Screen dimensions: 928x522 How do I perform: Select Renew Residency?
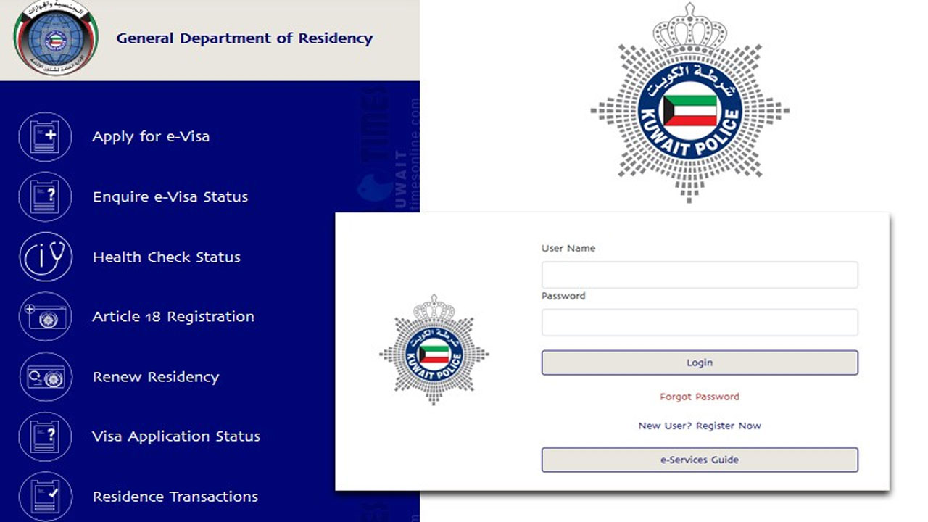tap(155, 377)
